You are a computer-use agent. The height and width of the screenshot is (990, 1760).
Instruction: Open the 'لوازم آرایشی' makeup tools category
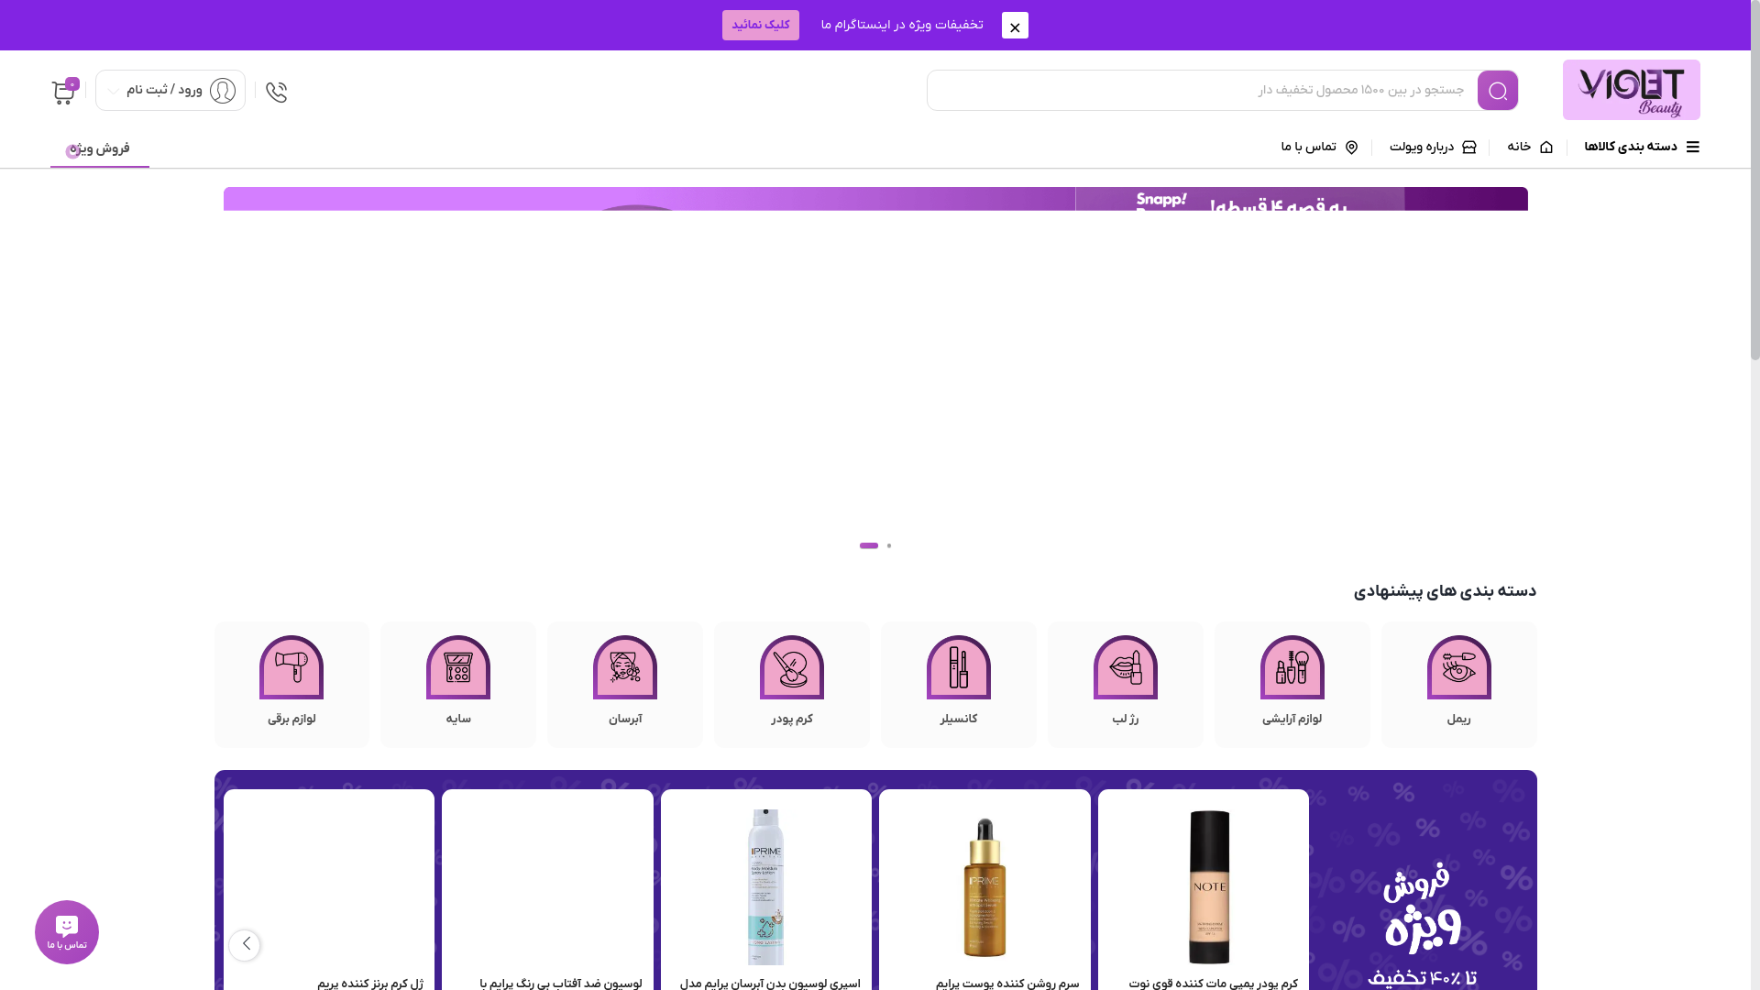[x=1292, y=685]
